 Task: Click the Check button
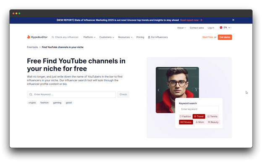123,94
